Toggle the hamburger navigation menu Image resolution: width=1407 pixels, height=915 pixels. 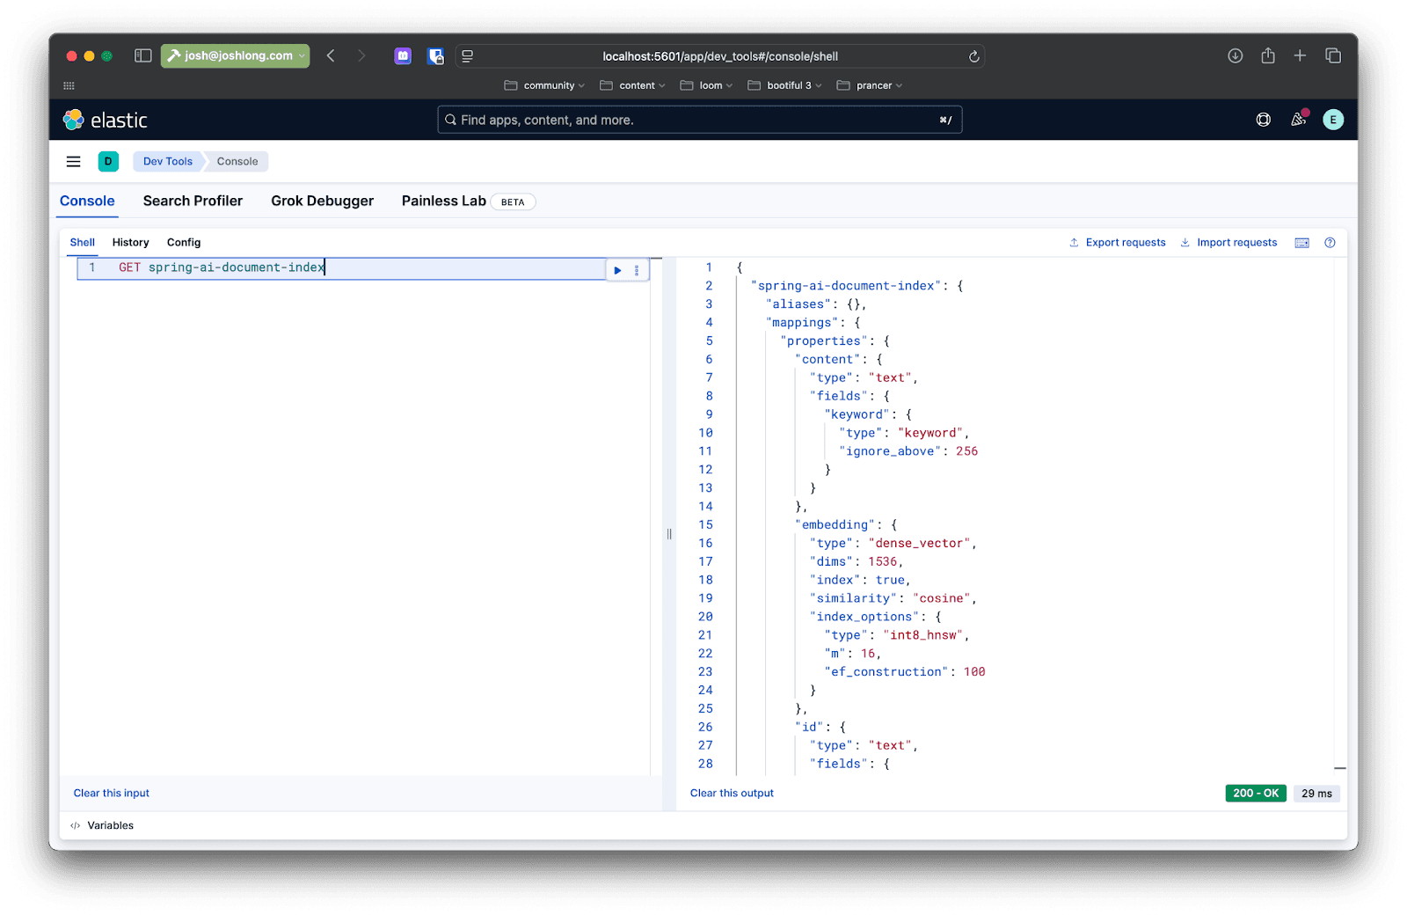(x=74, y=162)
